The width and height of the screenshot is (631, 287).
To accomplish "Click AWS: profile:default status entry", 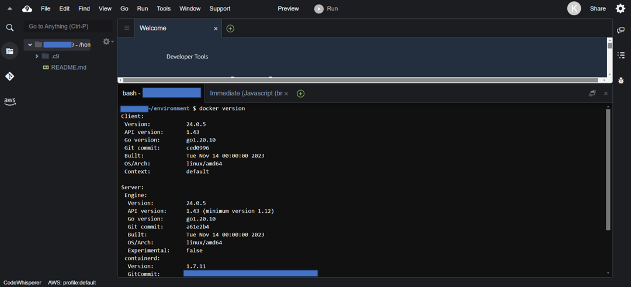I will 72,282.
